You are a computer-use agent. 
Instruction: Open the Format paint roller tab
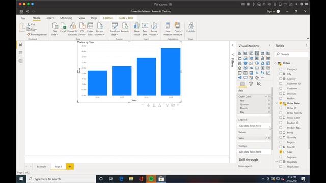251,84
